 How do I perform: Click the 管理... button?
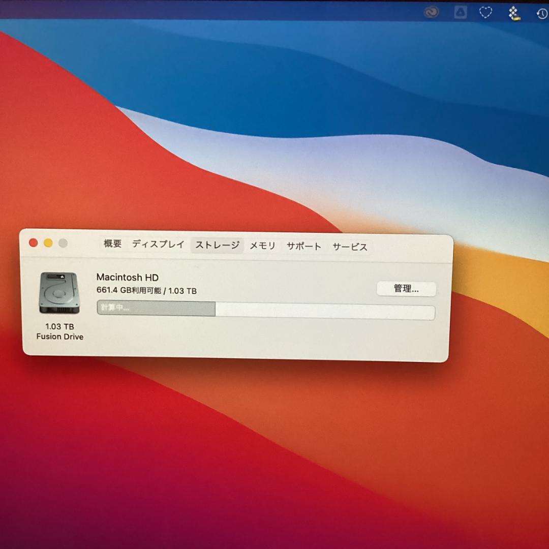pyautogui.click(x=406, y=288)
